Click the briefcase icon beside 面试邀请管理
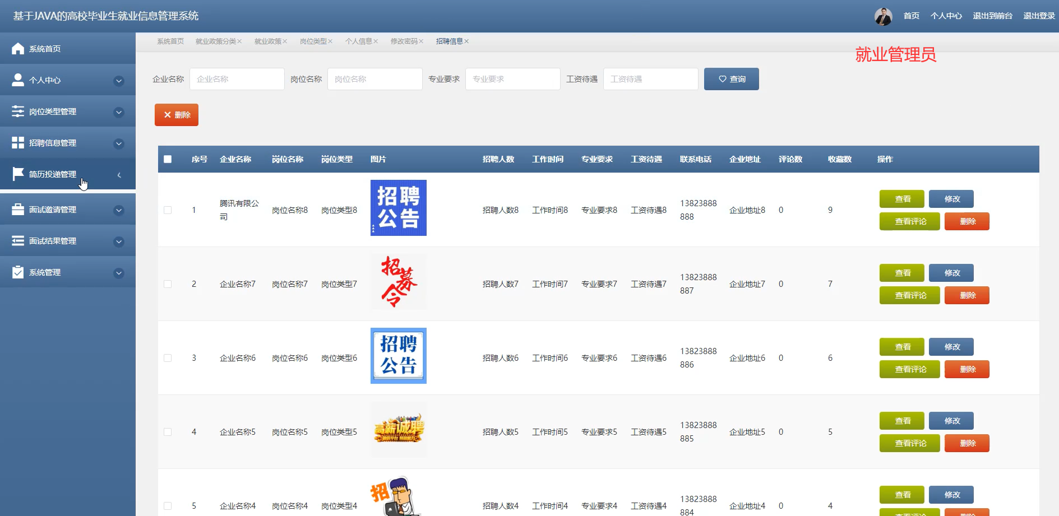This screenshot has height=516, width=1059. coord(18,209)
